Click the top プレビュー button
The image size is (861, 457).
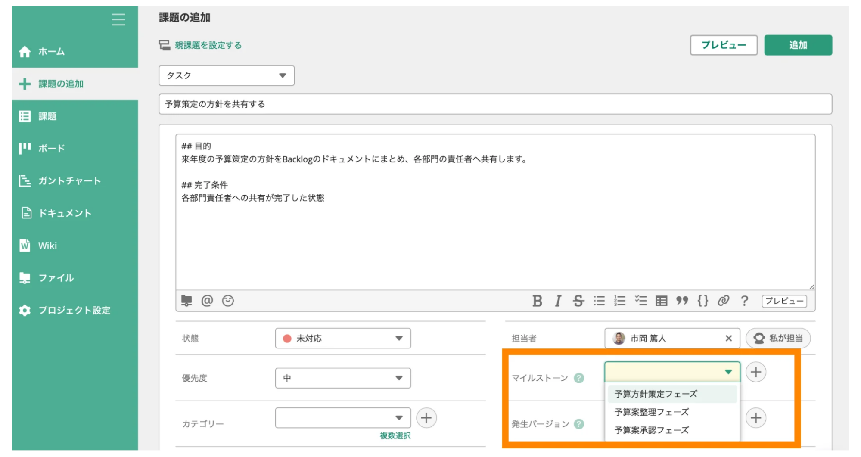pyautogui.click(x=723, y=45)
